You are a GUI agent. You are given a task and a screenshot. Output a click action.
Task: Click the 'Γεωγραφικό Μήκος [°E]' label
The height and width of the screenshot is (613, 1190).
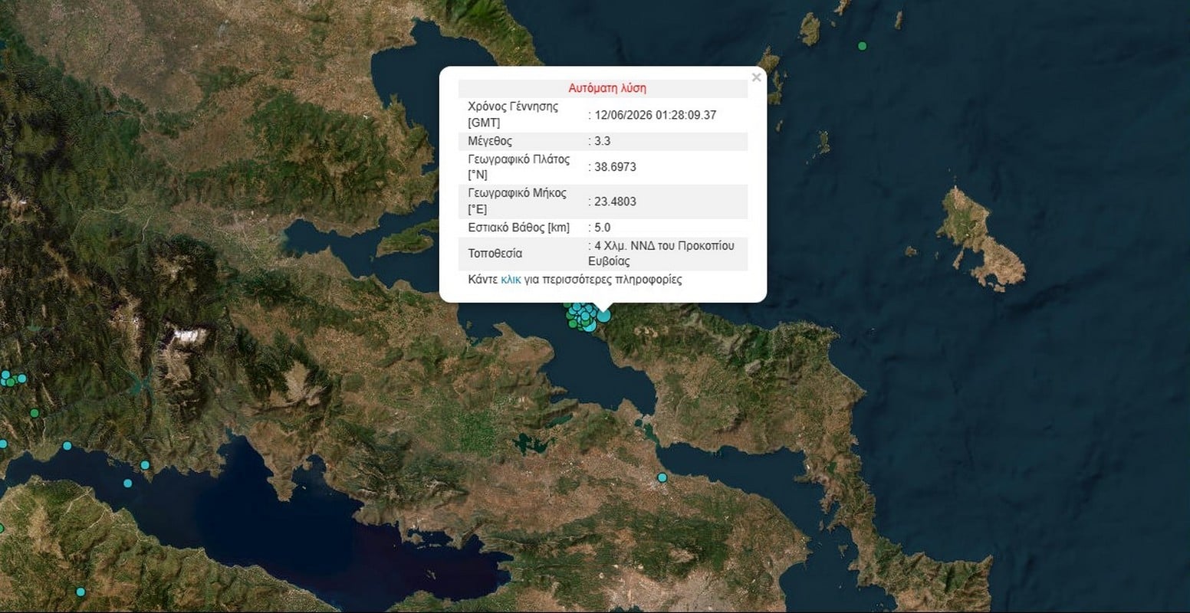518,201
